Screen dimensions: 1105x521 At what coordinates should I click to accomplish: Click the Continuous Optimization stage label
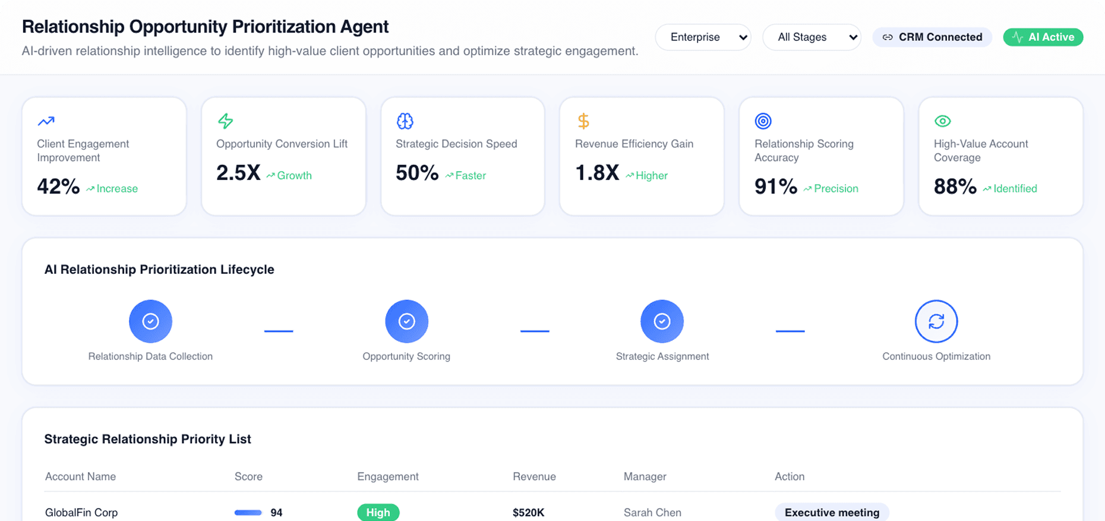(x=936, y=356)
